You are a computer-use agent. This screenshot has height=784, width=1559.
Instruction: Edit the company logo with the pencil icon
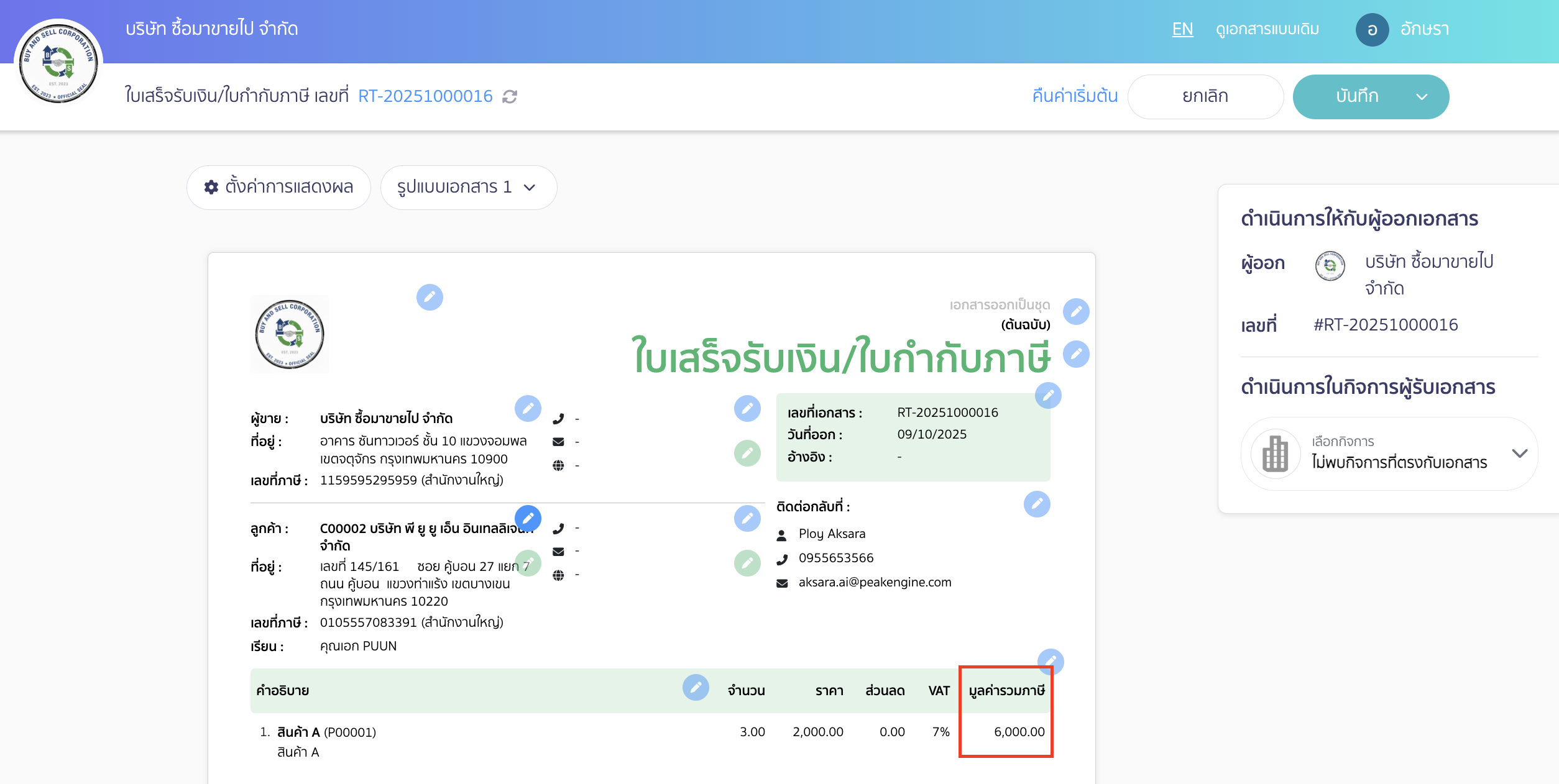[430, 298]
